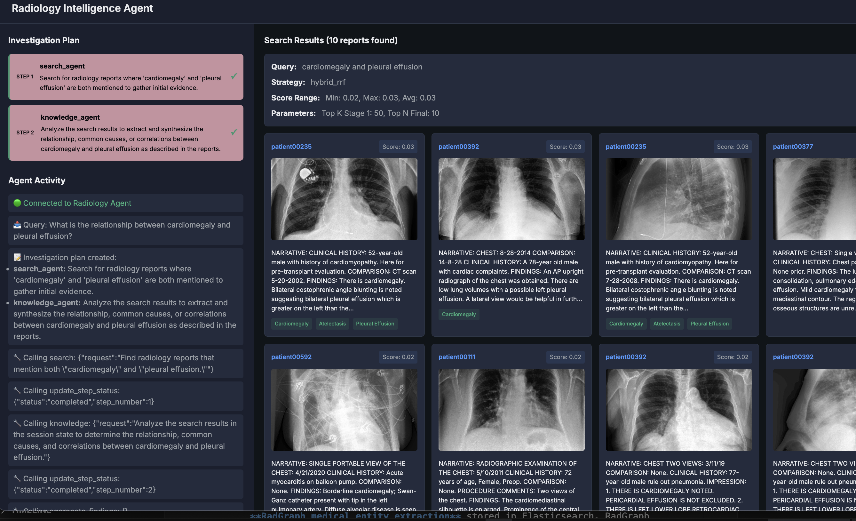
Task: Click the inbox icon beside the Query message
Action: click(x=17, y=225)
